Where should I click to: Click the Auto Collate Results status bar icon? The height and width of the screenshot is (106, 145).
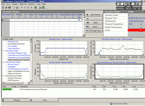click(x=111, y=104)
